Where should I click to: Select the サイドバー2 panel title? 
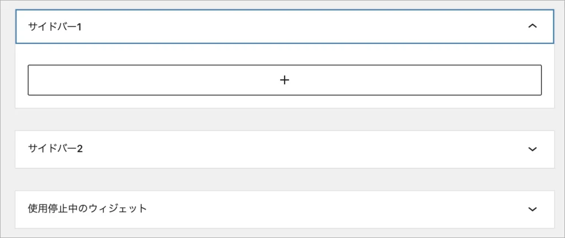pos(55,149)
